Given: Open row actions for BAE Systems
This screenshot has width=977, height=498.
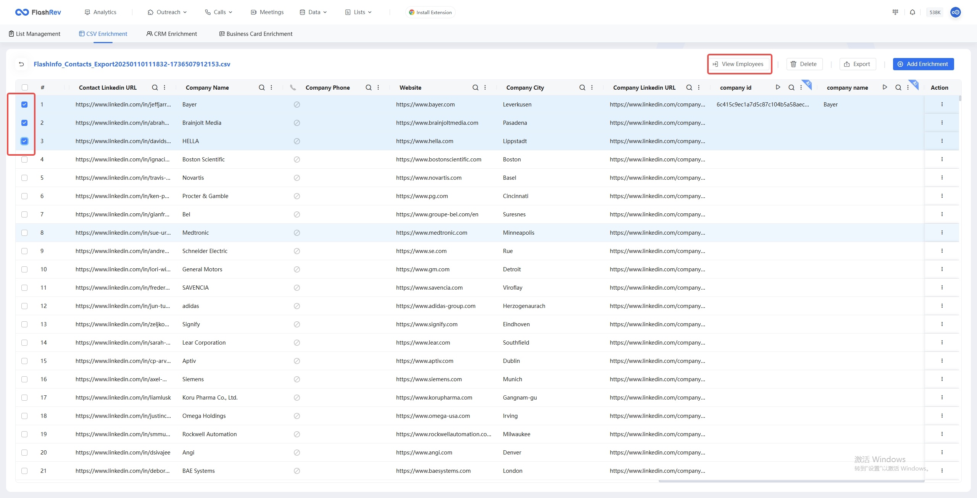Looking at the screenshot, I should pos(942,471).
